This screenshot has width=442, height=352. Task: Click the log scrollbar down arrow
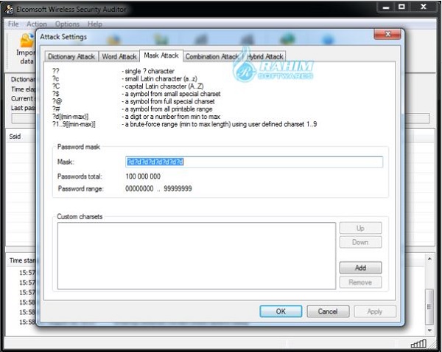(x=429, y=330)
